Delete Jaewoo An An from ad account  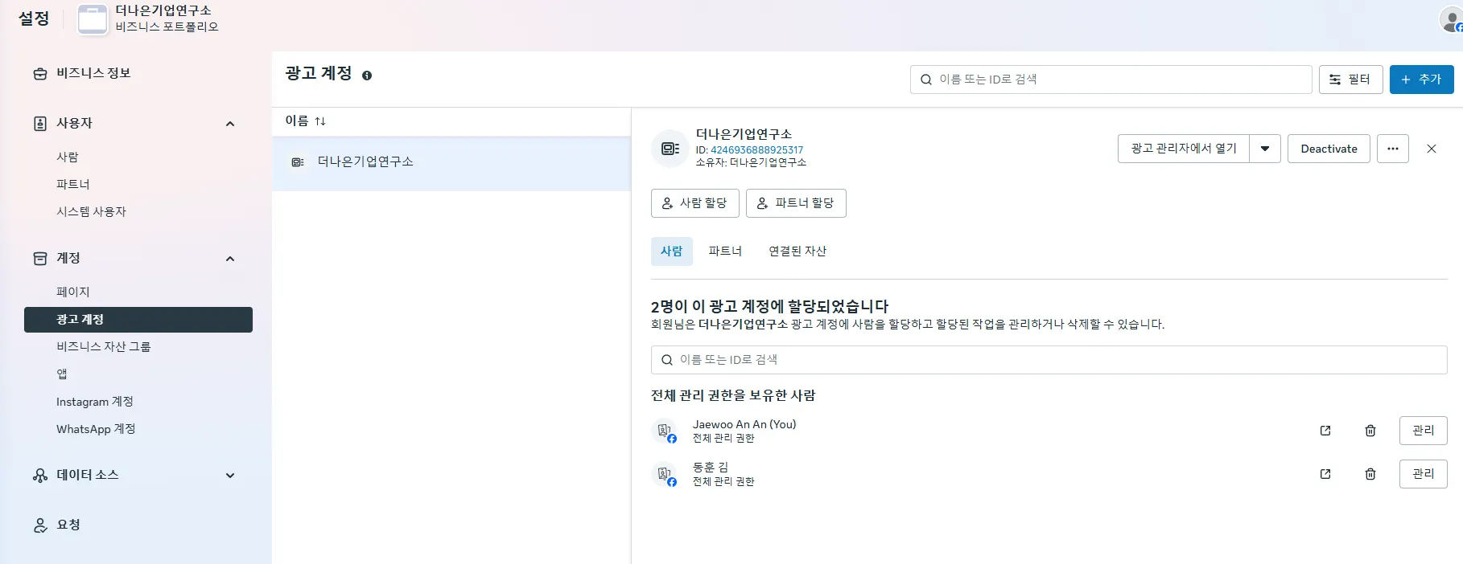[1370, 431]
